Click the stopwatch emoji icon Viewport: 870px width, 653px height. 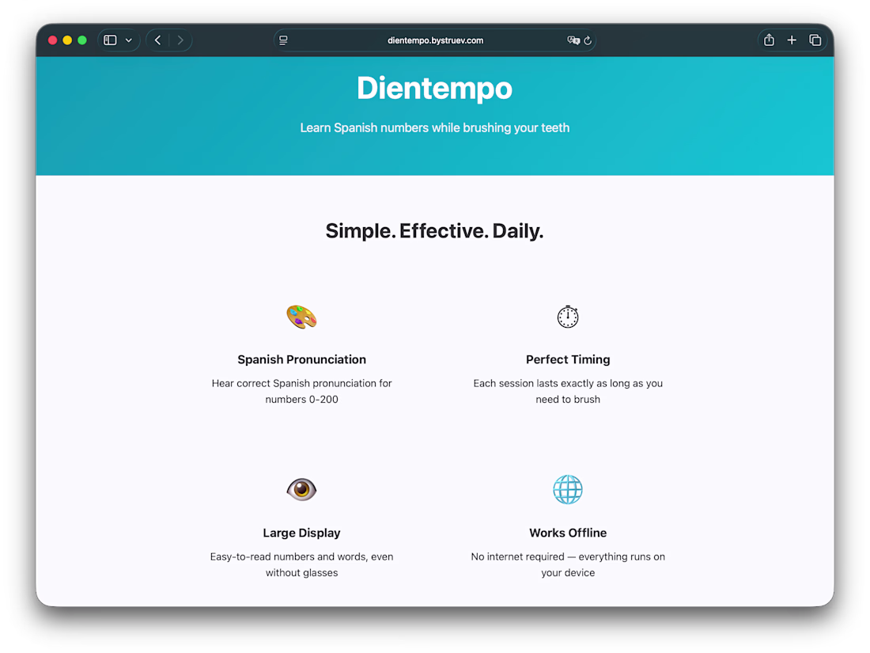tap(568, 317)
